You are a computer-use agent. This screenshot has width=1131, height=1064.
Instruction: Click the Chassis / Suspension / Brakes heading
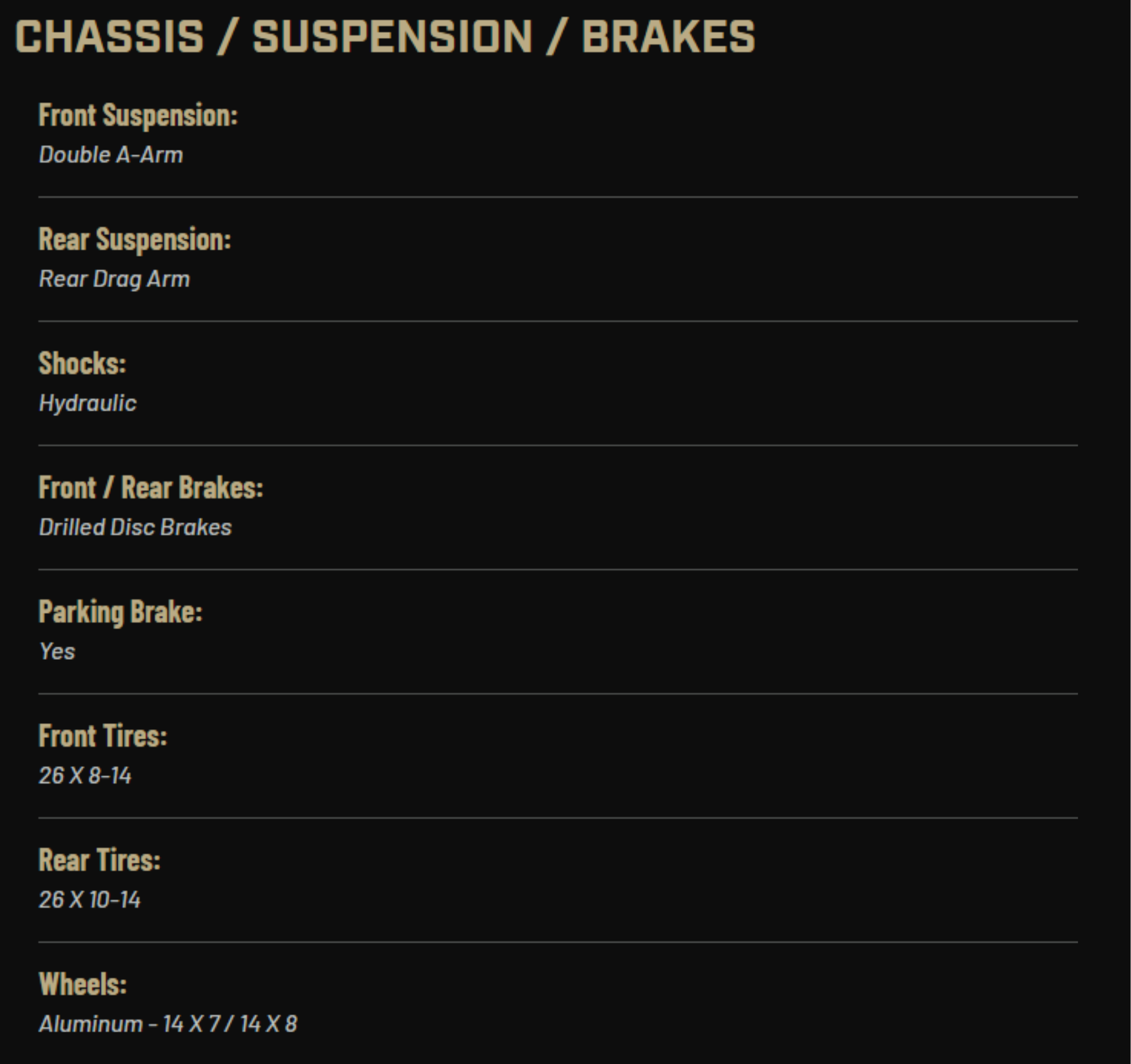(385, 37)
